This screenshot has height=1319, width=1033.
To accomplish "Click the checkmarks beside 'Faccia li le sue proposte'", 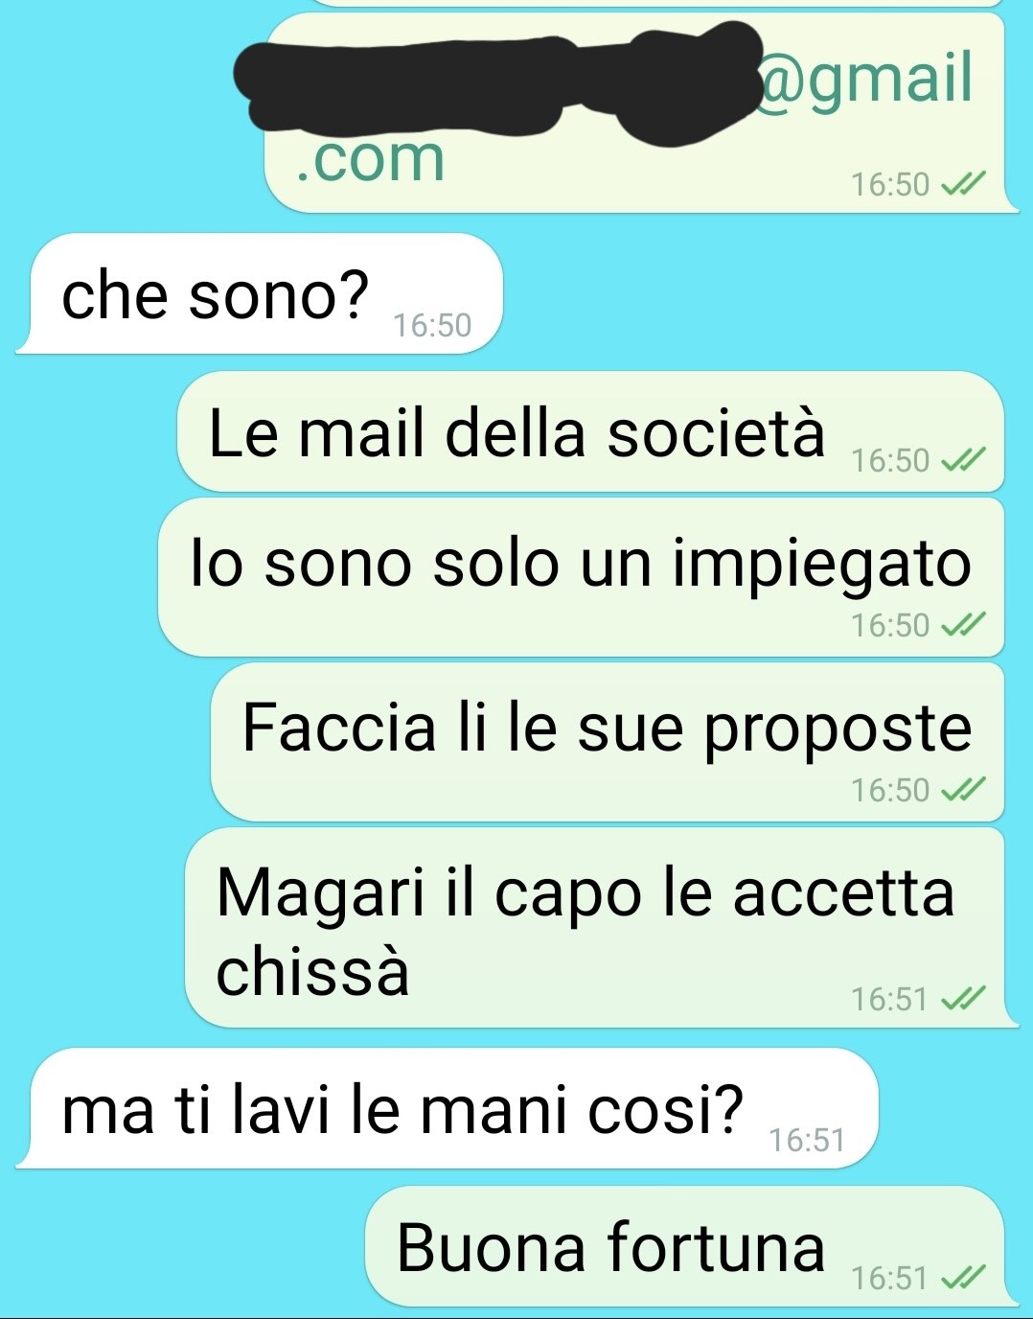I will click(x=962, y=790).
